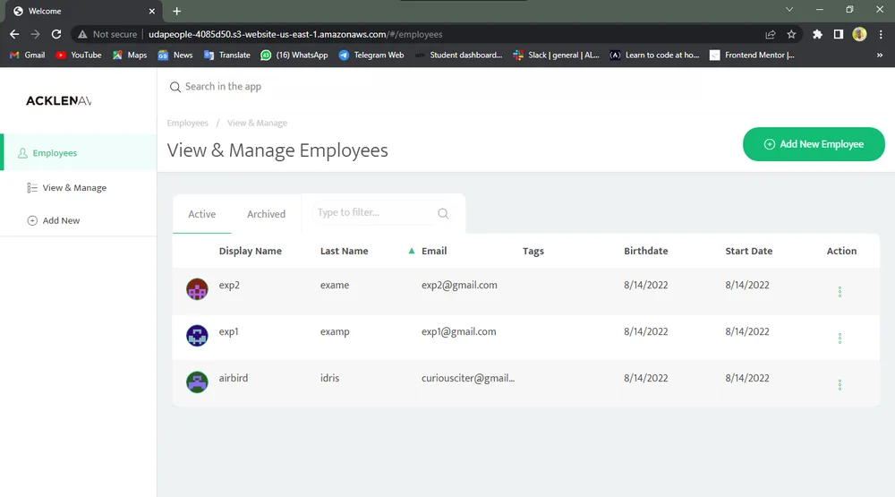Open Learn to code bookmark
This screenshot has height=497, width=895.
coord(655,55)
